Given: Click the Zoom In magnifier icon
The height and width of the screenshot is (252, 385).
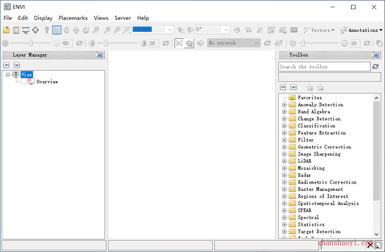Looking at the screenshot, I should 107,30.
